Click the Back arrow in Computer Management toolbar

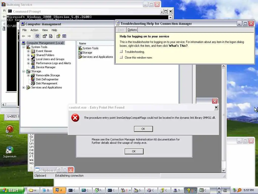click(x=23, y=36)
